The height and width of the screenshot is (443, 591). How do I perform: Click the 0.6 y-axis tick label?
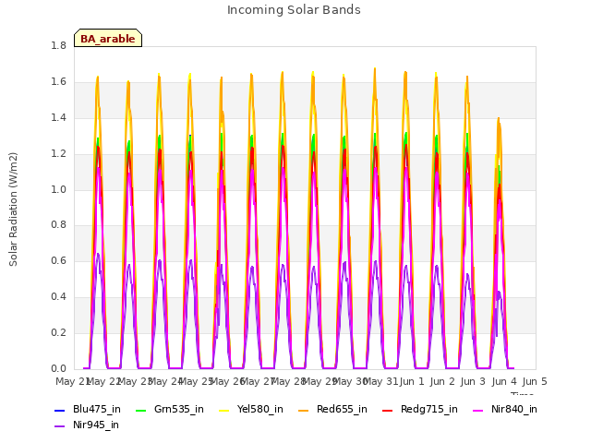pyautogui.click(x=58, y=260)
